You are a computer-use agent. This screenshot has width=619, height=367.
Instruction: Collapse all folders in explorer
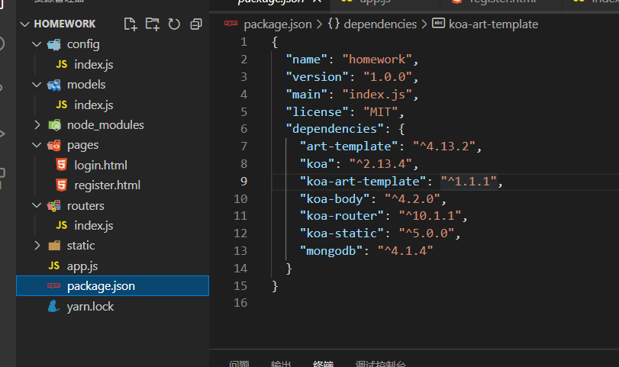click(196, 24)
